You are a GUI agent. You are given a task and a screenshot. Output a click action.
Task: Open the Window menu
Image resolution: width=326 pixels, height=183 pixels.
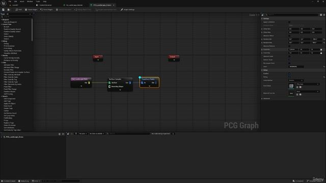pyautogui.click(x=30, y=2)
